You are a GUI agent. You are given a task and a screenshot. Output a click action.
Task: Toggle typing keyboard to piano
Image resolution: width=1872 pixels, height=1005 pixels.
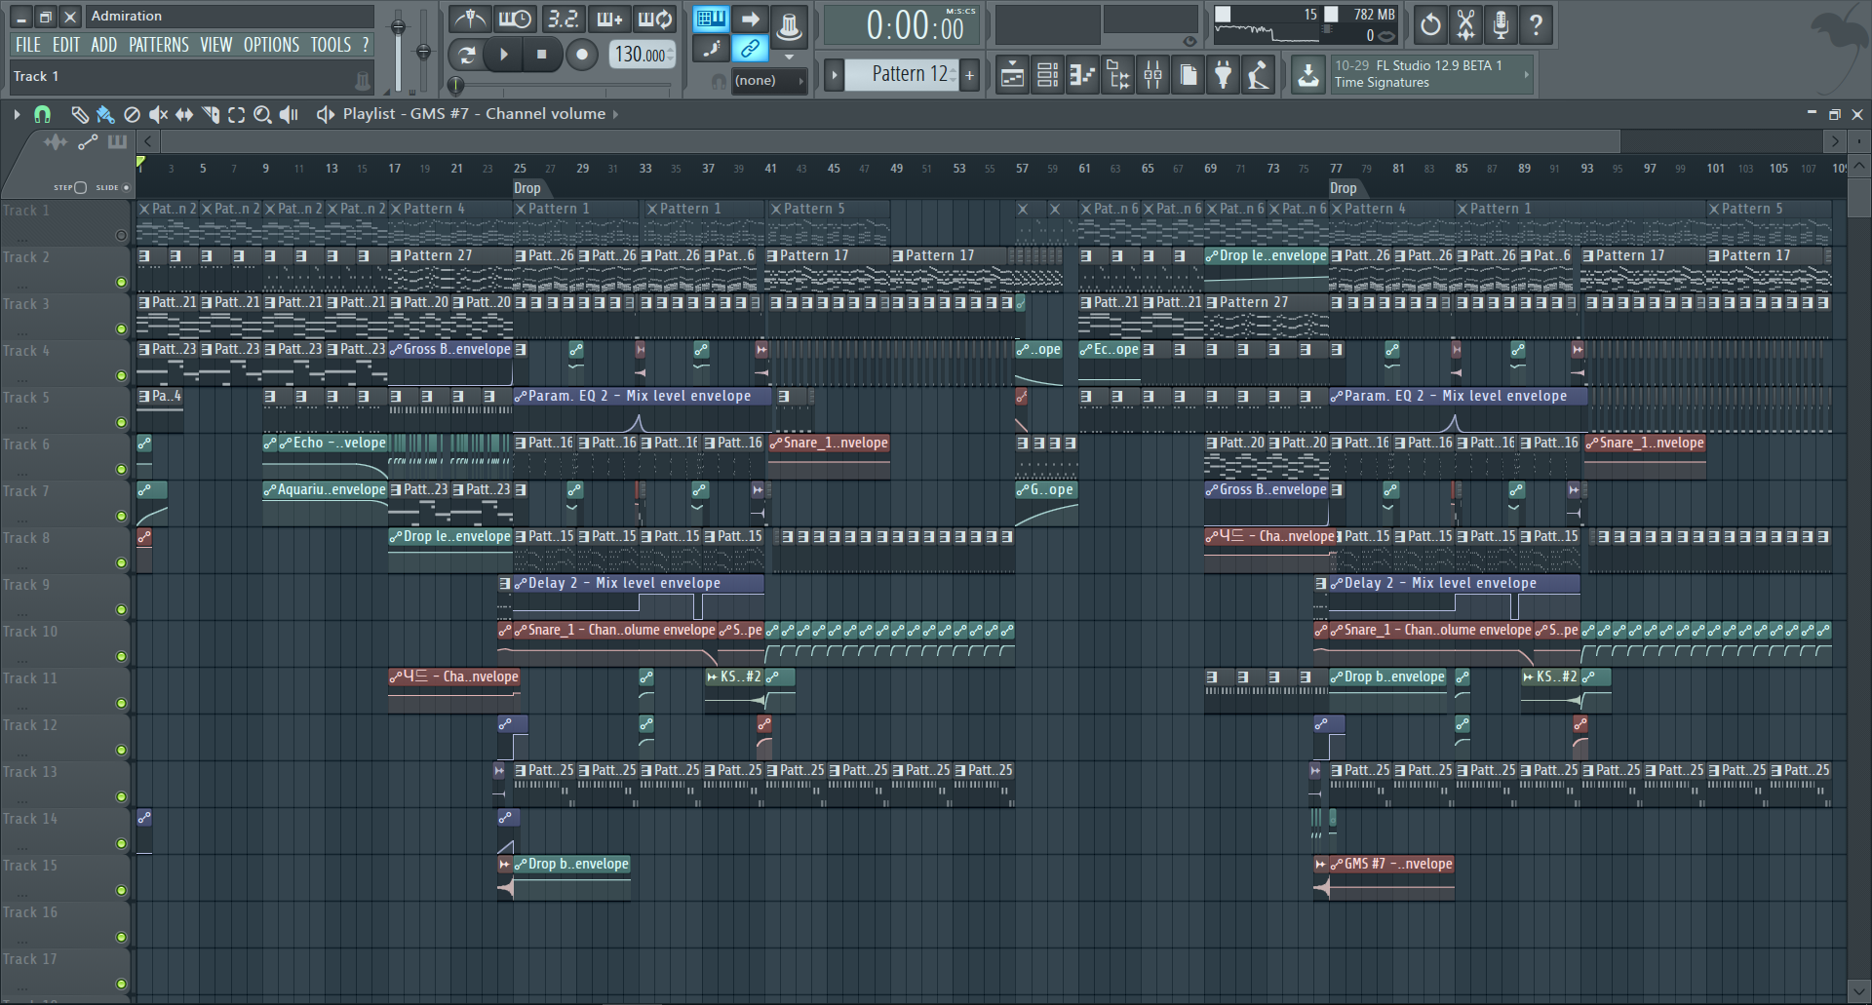[711, 19]
